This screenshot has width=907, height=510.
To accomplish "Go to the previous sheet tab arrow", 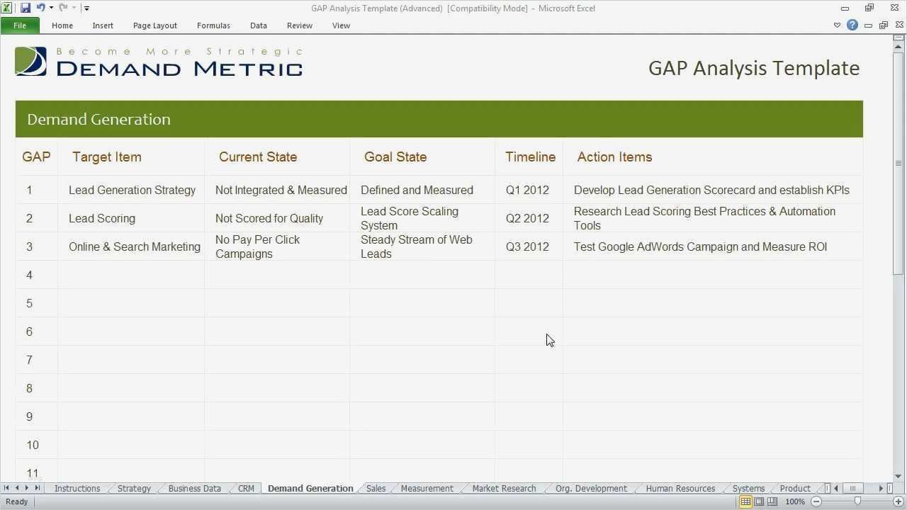I will click(17, 488).
